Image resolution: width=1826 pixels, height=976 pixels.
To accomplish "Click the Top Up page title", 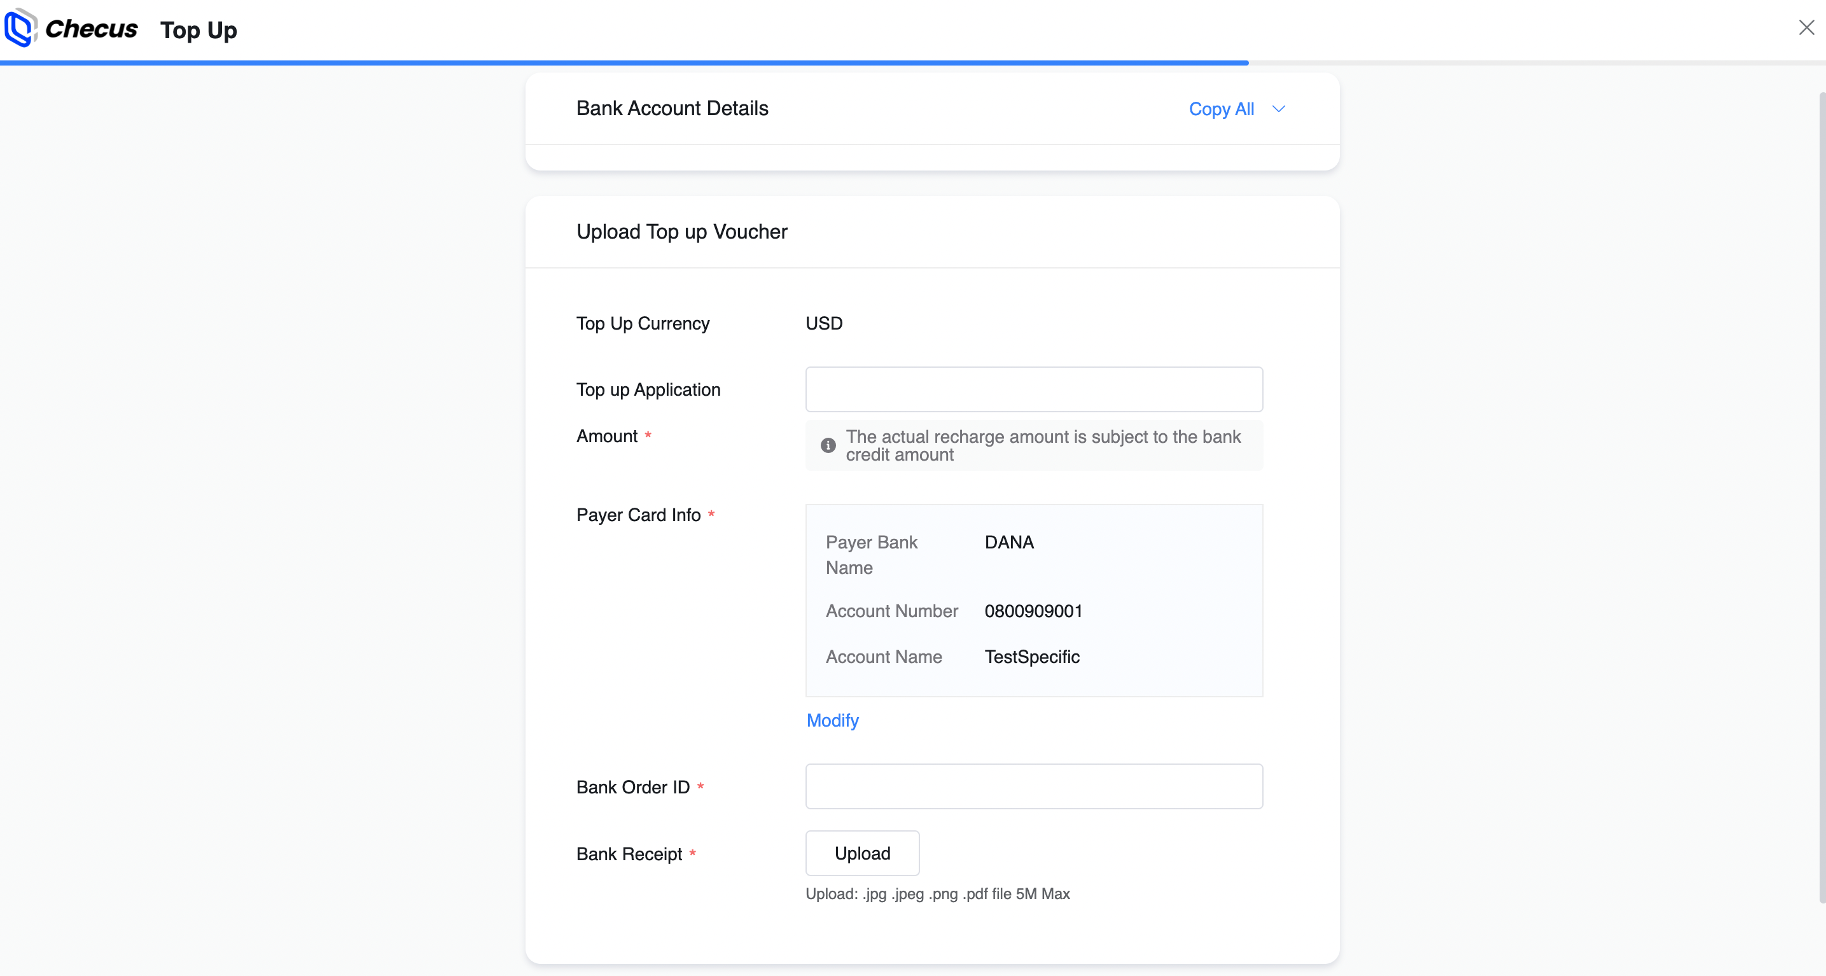I will coord(199,31).
